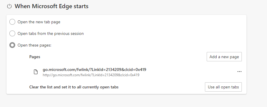Viewport: 267px width, 107px height.
Task: Click the Use all open tabs button
Action: pyautogui.click(x=223, y=87)
